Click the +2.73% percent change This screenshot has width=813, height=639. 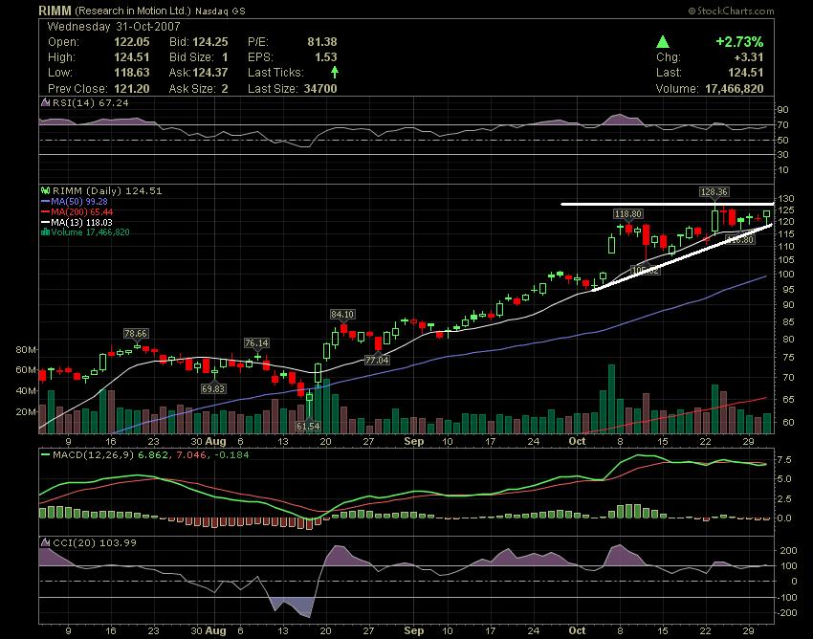(x=739, y=42)
